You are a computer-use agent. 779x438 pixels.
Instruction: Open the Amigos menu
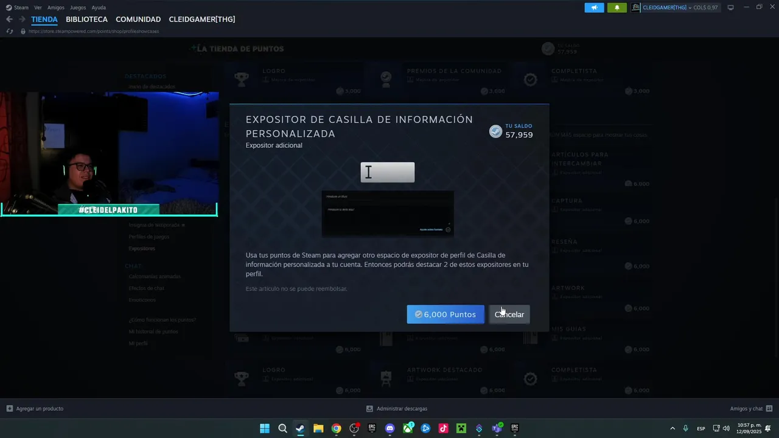point(56,7)
